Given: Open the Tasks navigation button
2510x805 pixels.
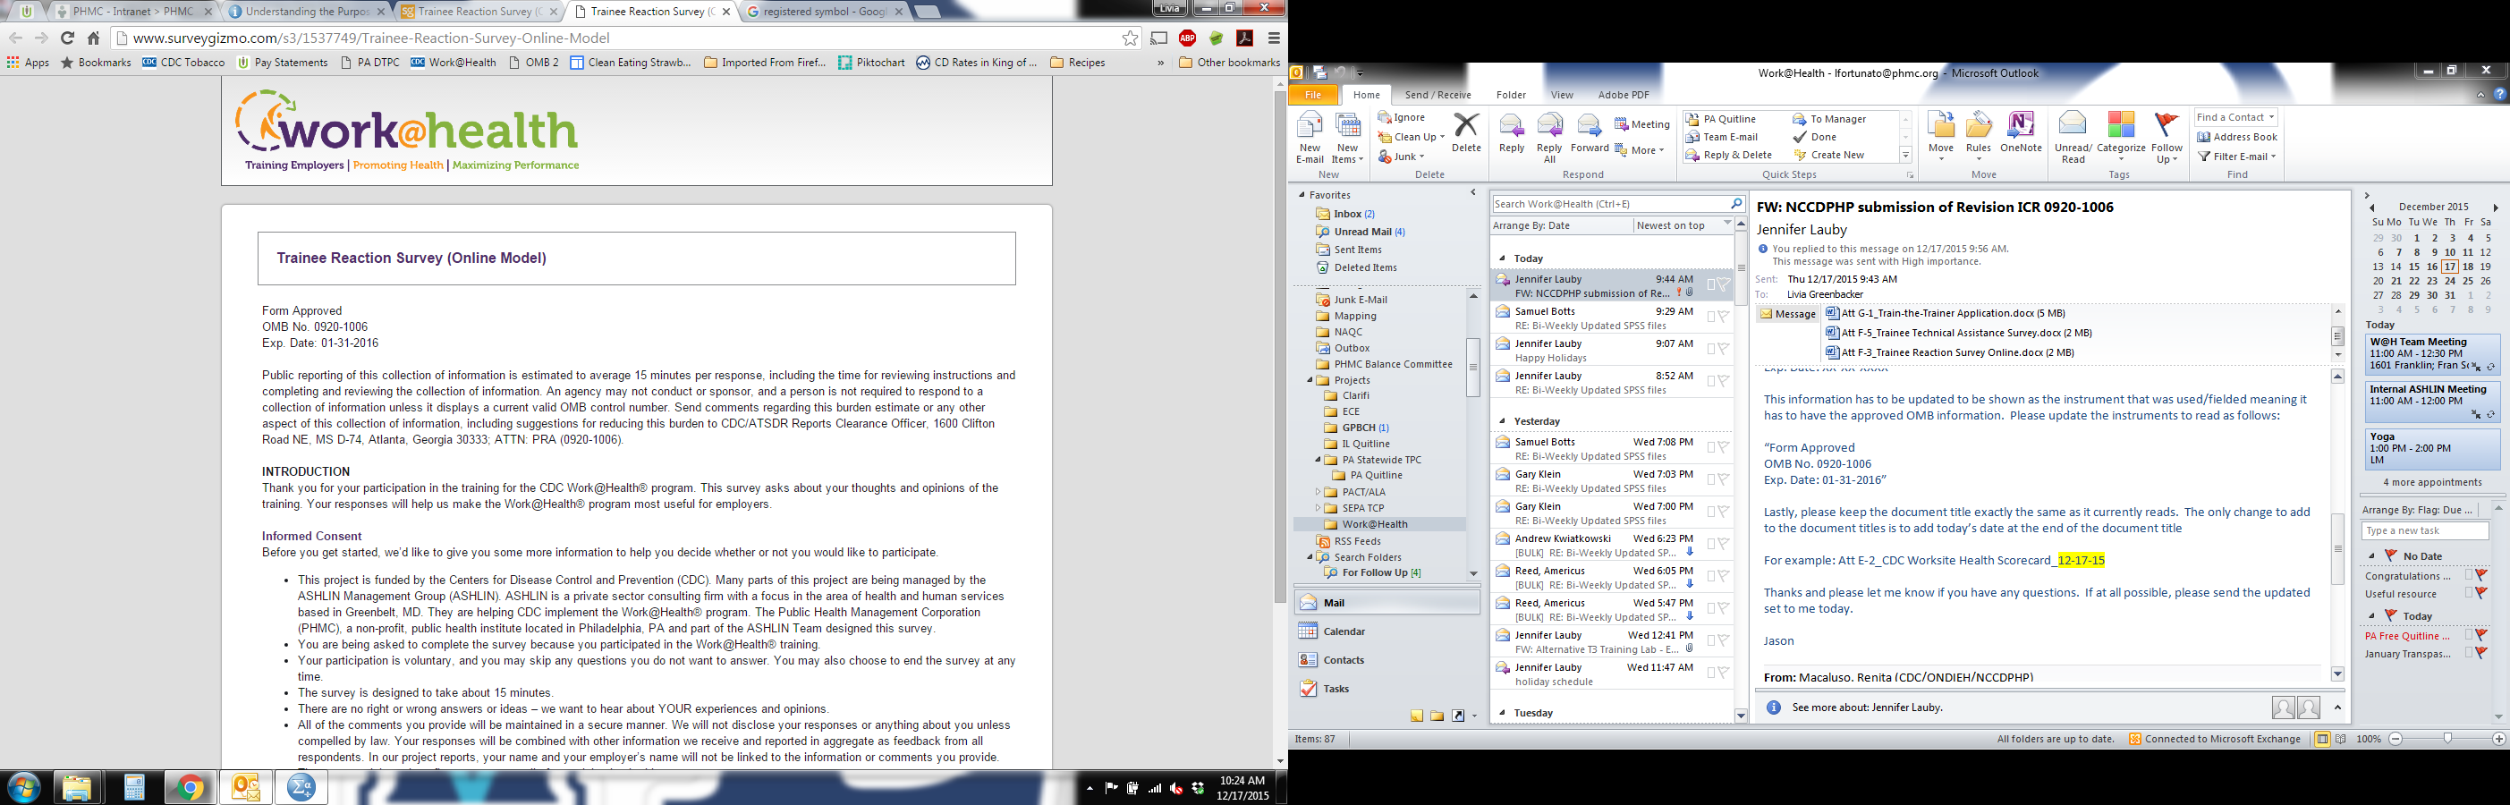Looking at the screenshot, I should [x=1386, y=688].
